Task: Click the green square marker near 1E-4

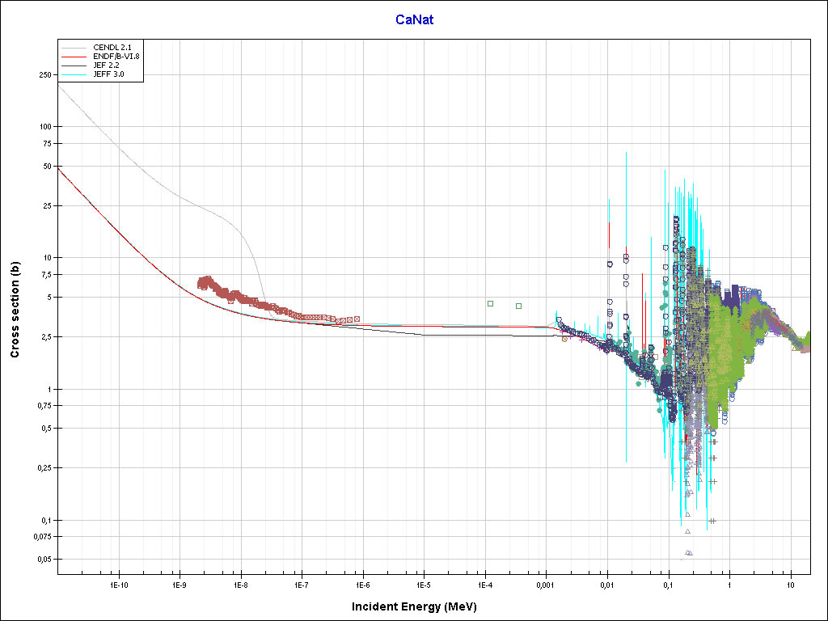Action: coord(490,303)
